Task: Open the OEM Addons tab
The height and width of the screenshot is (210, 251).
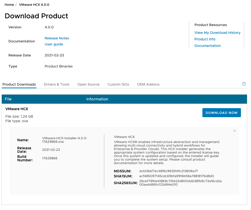Action: (148, 84)
